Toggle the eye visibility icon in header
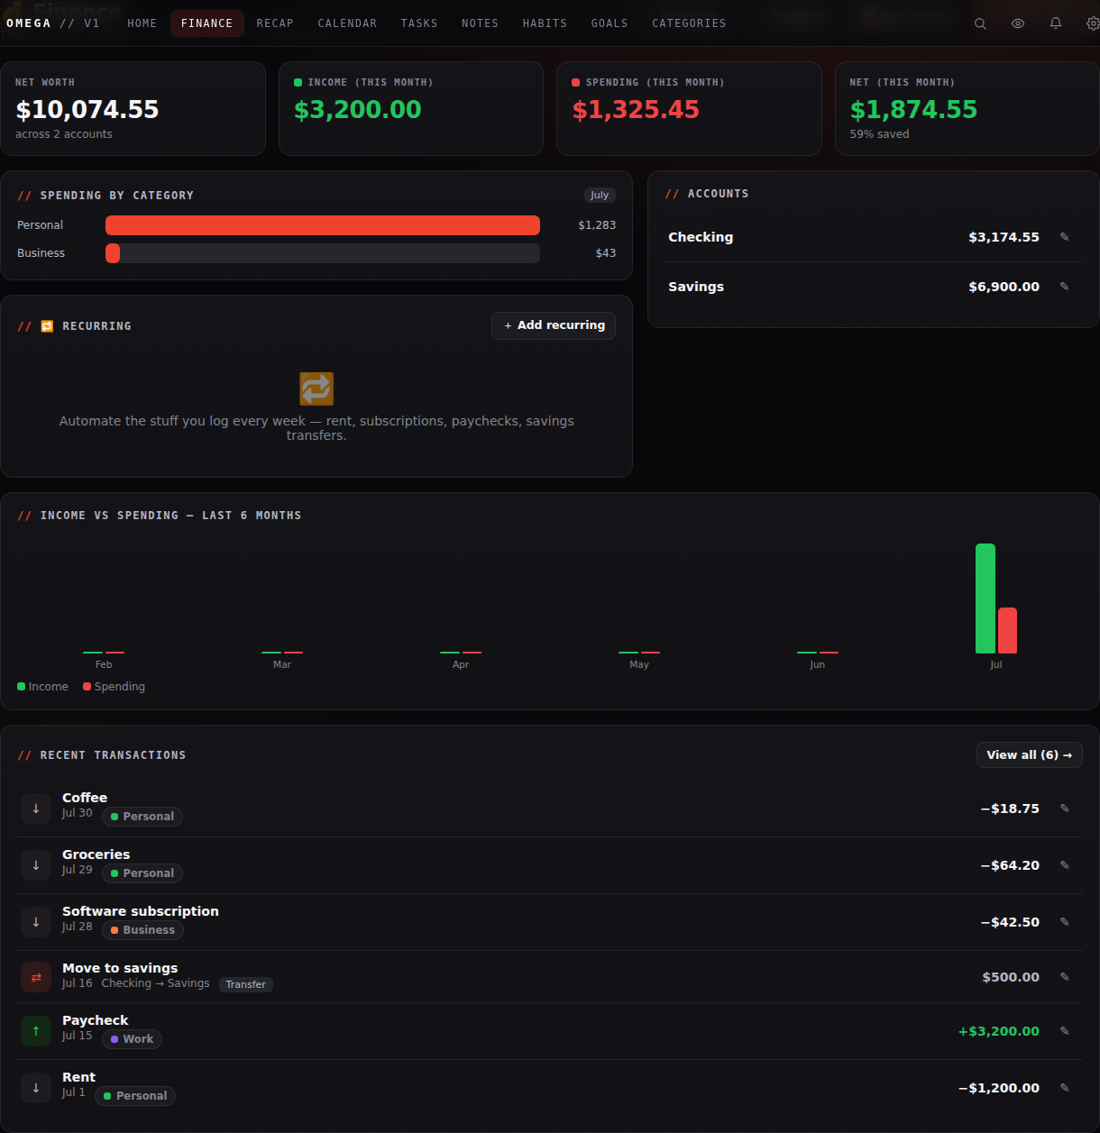 click(x=1018, y=23)
